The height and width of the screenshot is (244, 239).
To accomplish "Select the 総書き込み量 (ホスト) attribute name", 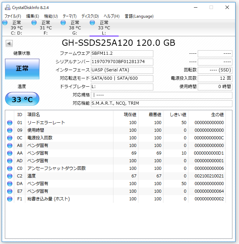I will click(x=49, y=199).
